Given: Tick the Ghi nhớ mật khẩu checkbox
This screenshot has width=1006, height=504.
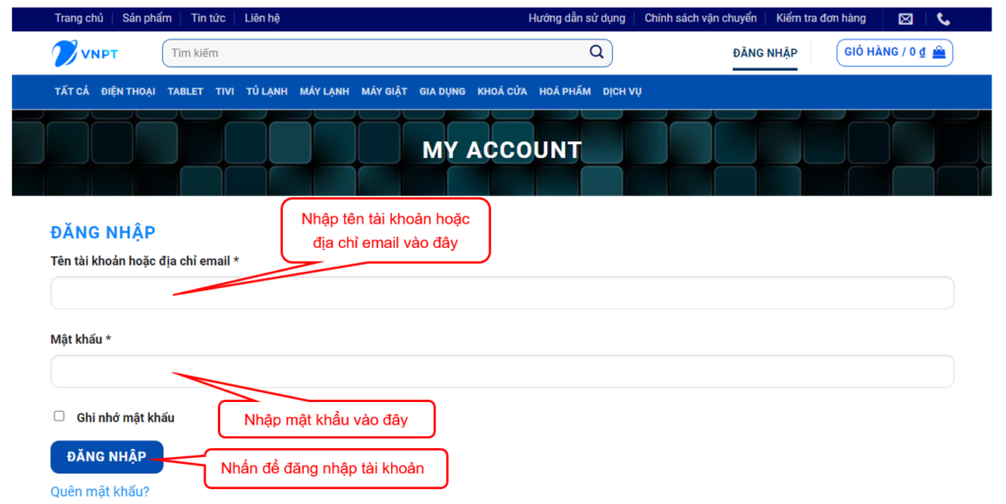Looking at the screenshot, I should (x=59, y=417).
